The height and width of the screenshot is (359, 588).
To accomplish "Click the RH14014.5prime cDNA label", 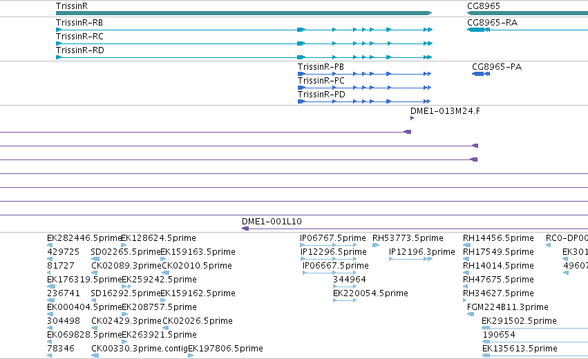I will coord(498,266).
